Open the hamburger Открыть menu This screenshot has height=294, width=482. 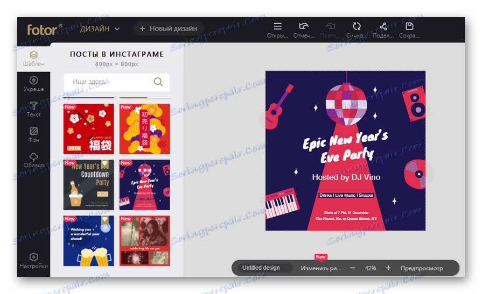click(277, 30)
